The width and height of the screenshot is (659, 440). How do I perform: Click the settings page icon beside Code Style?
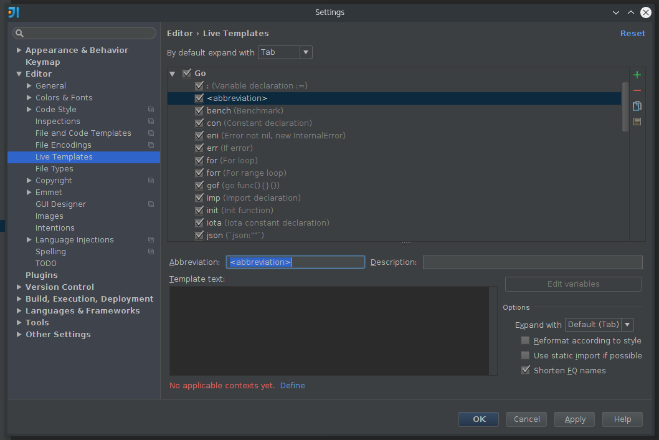(x=151, y=109)
